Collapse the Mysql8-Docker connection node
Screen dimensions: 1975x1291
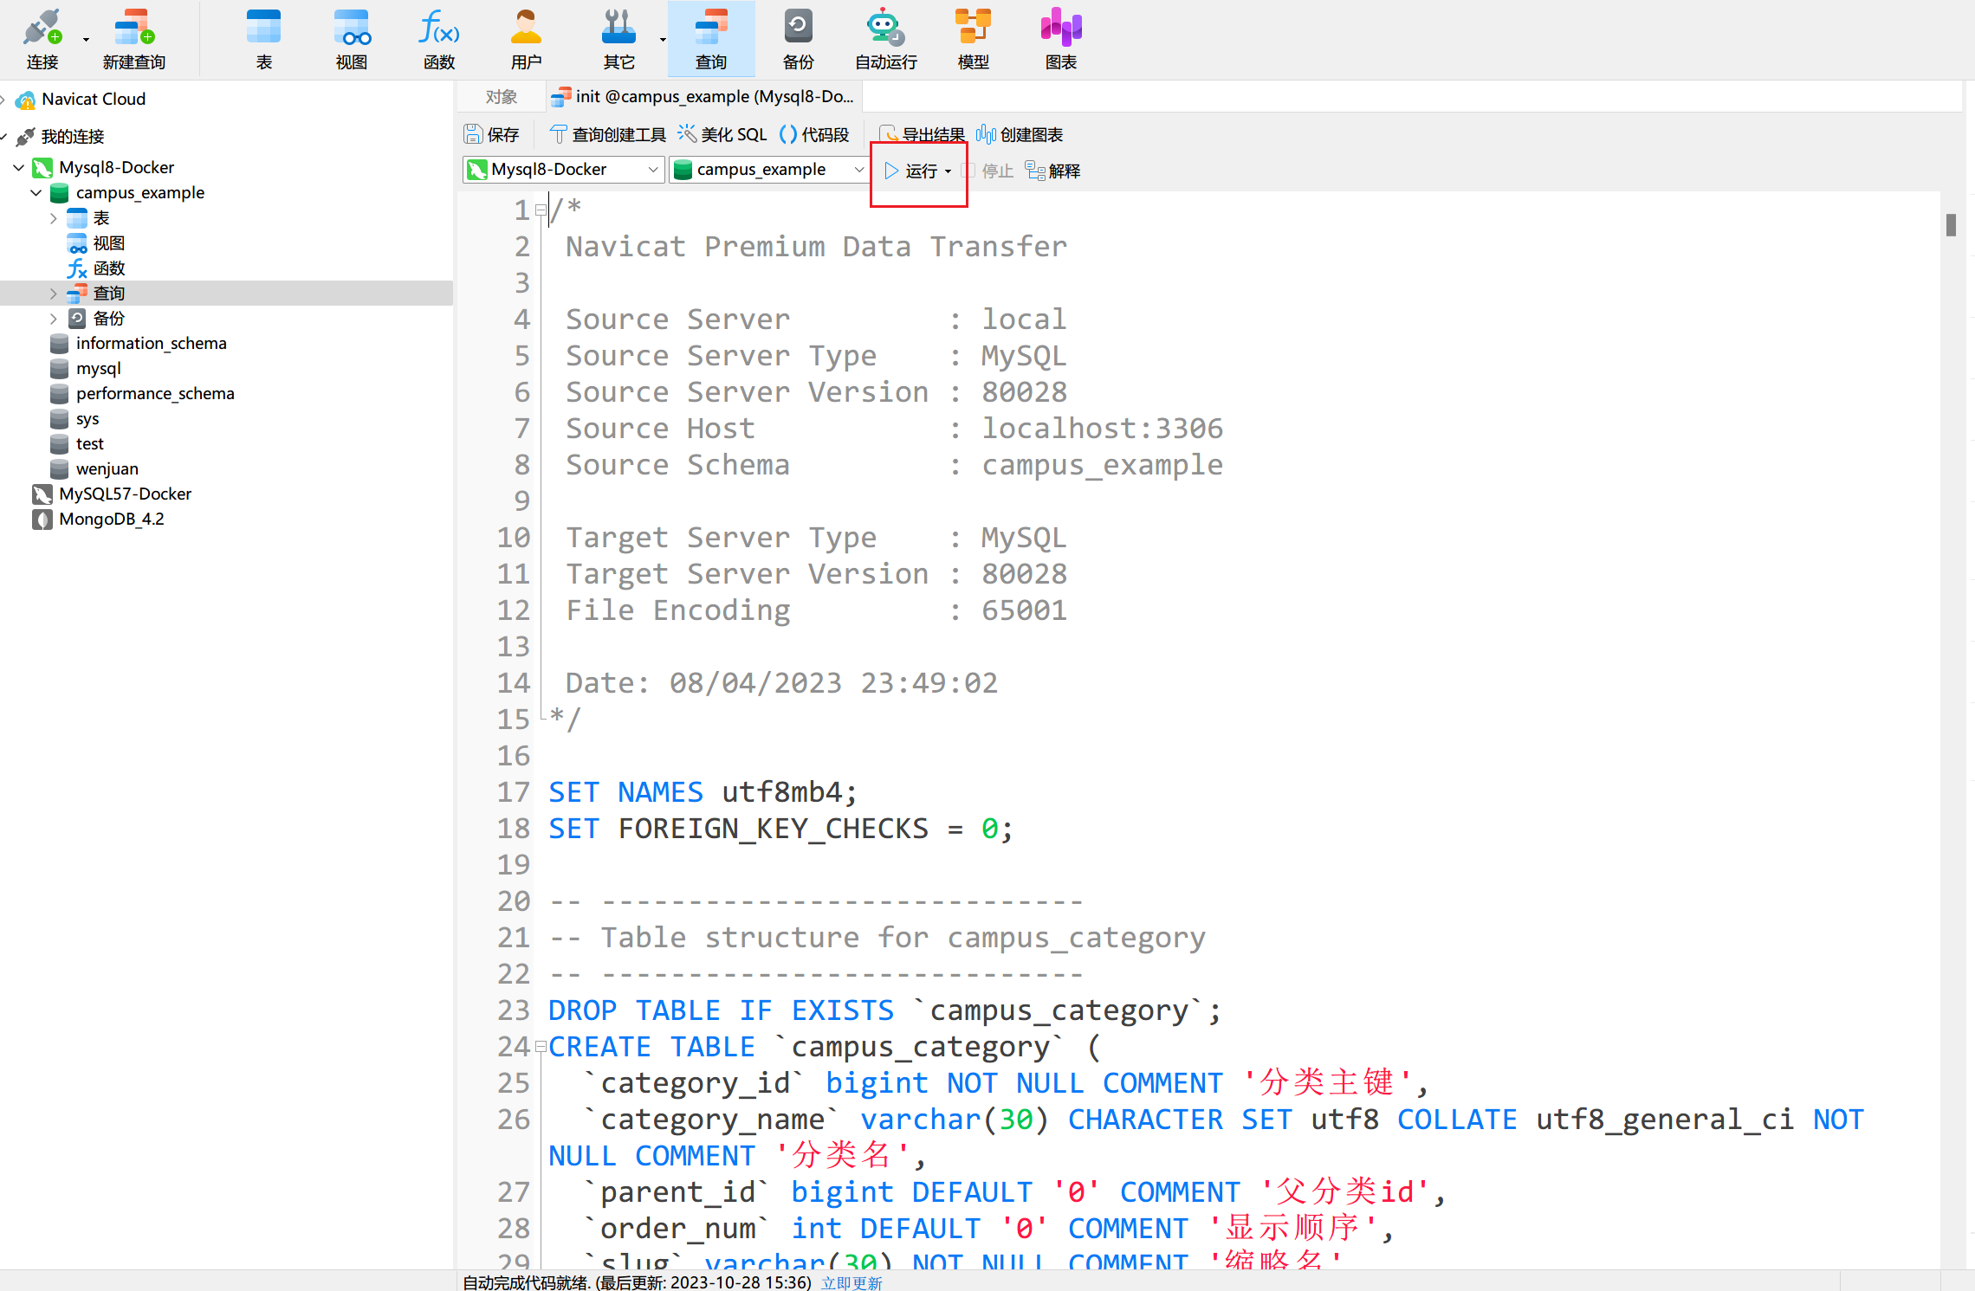pos(19,167)
